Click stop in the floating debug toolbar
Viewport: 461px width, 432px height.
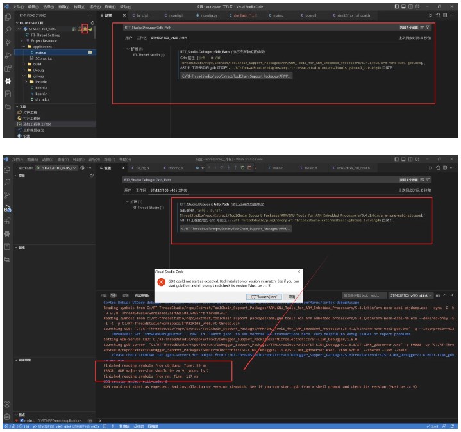249,168
